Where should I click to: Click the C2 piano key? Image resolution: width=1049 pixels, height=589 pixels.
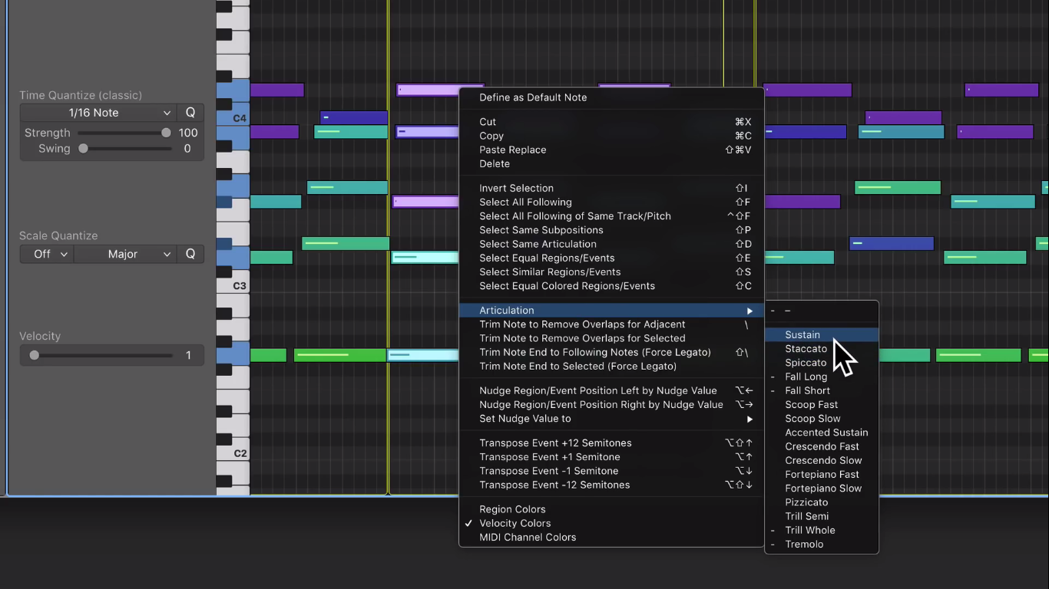(233, 452)
